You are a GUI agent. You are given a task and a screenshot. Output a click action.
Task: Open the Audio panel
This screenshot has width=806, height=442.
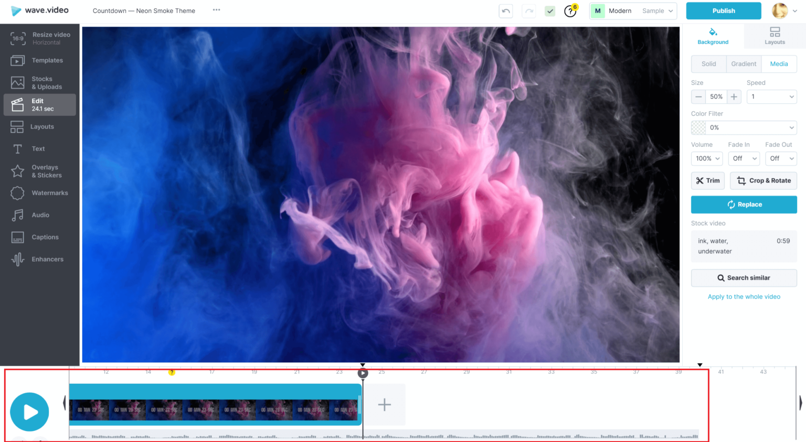[x=39, y=214]
